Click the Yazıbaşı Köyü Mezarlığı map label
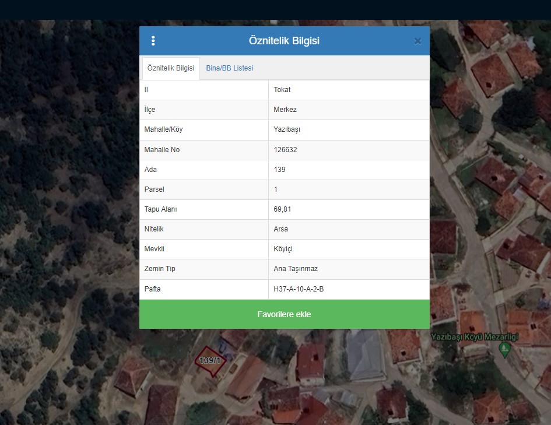Screen dimensions: 551x425 point(474,337)
